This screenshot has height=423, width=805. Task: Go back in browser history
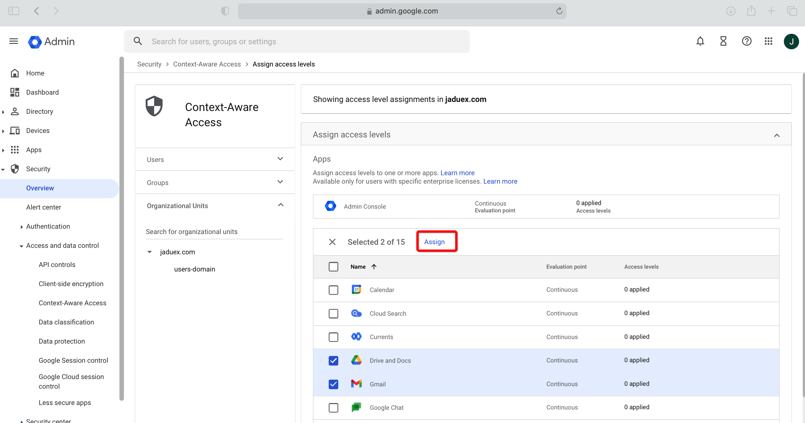37,11
